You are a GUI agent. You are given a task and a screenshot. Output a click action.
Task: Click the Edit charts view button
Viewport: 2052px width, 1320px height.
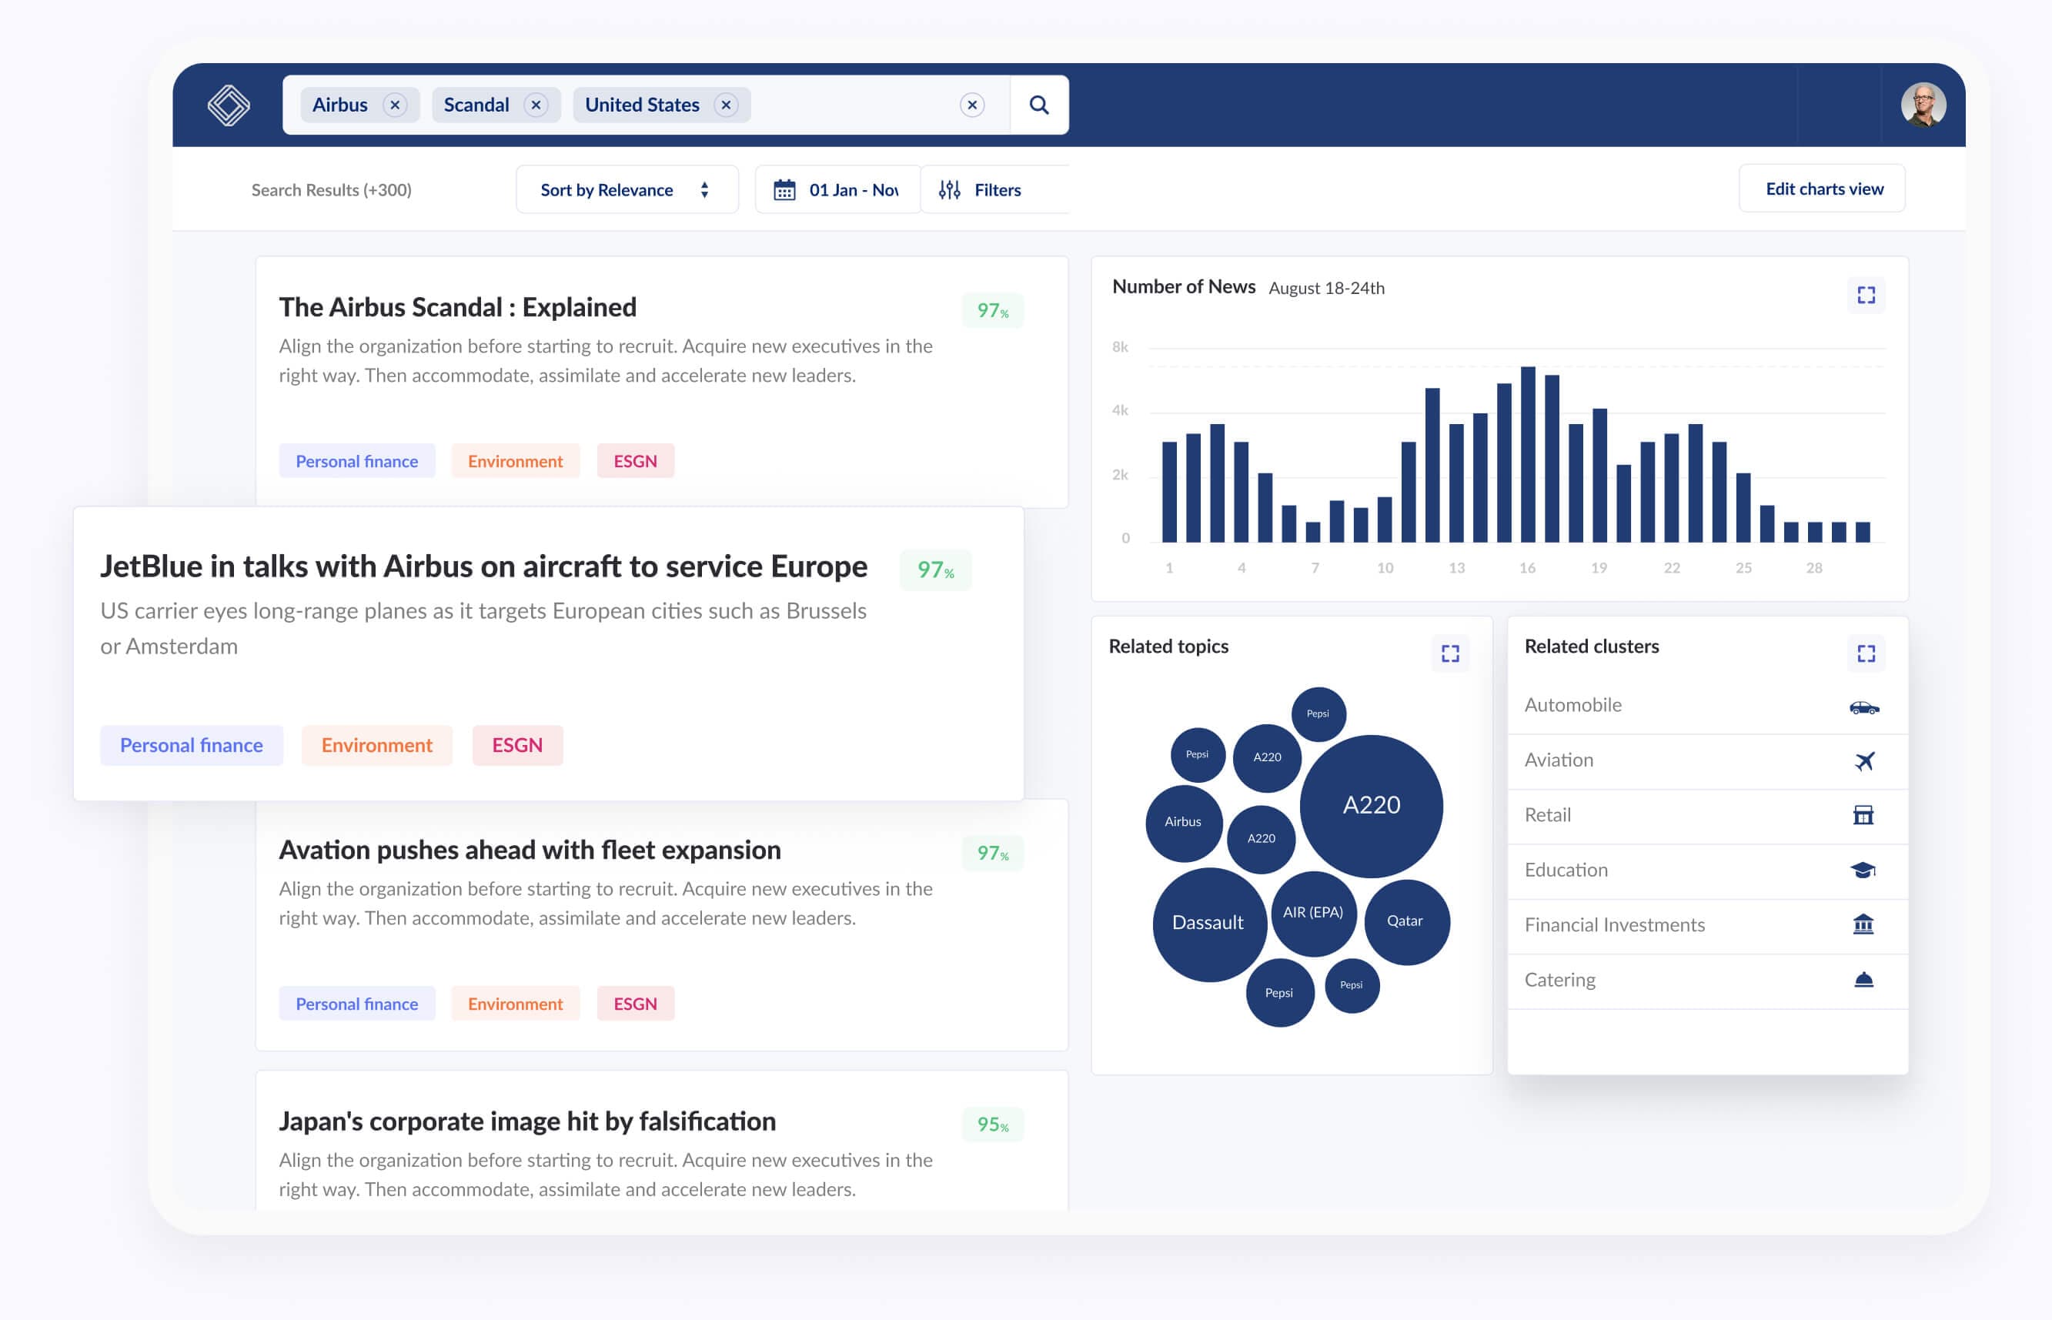1823,189
